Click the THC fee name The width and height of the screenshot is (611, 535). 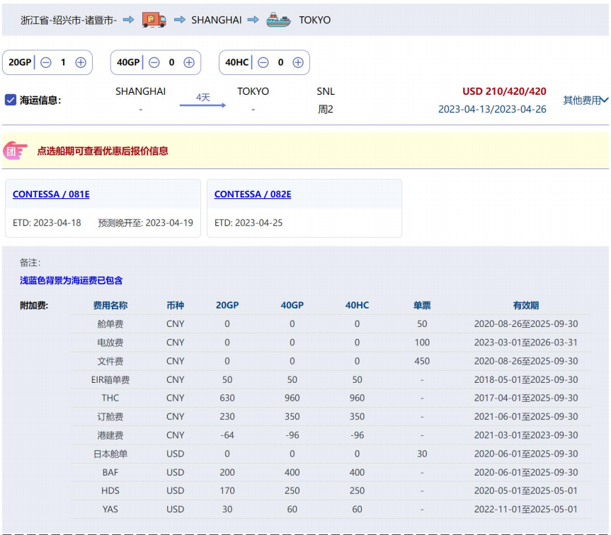pyautogui.click(x=110, y=398)
